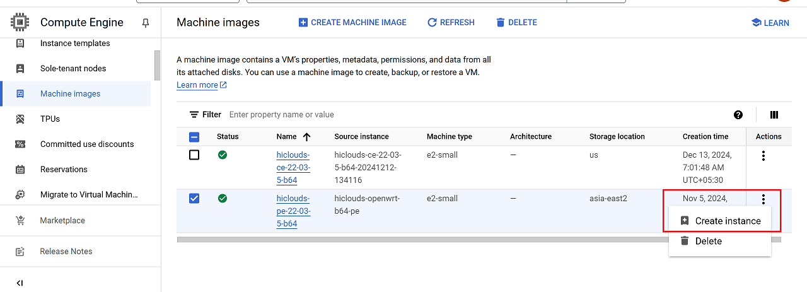Click the TPUs sidebar icon
The height and width of the screenshot is (292, 807).
pos(20,119)
